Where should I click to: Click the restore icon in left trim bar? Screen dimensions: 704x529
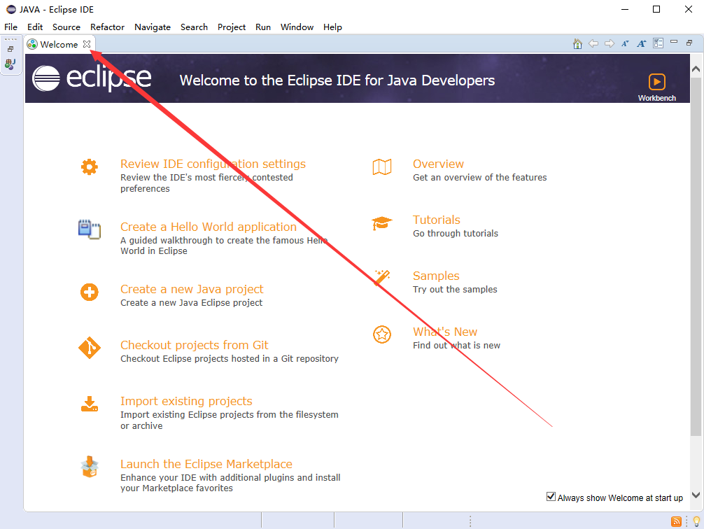[10, 49]
